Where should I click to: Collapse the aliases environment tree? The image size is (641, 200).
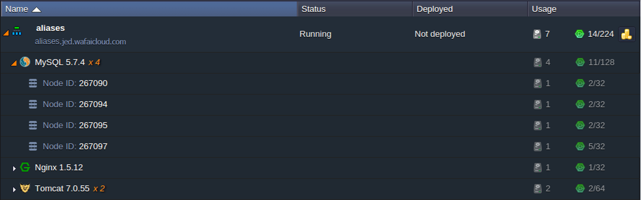tap(5, 33)
